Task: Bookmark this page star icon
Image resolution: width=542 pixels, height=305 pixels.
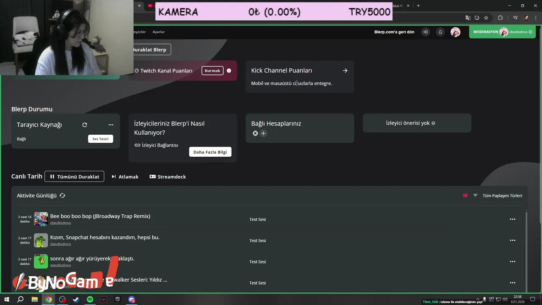Action: coord(486,18)
